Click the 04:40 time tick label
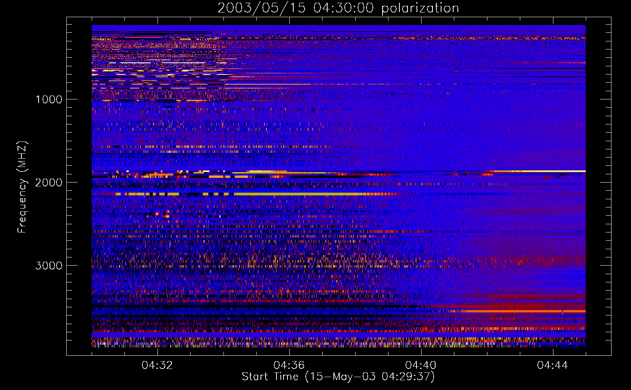Screen dimensions: 631x390 tap(421, 365)
